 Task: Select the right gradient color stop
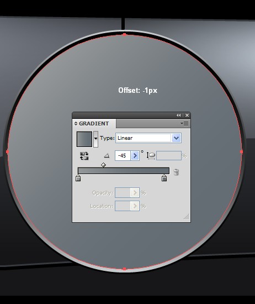[x=164, y=178]
